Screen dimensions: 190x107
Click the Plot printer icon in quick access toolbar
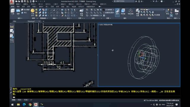(34, 1)
